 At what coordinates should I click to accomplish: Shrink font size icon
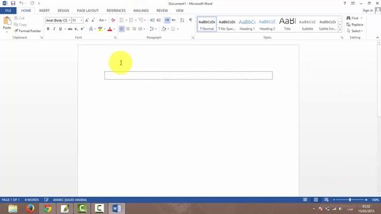coord(93,20)
